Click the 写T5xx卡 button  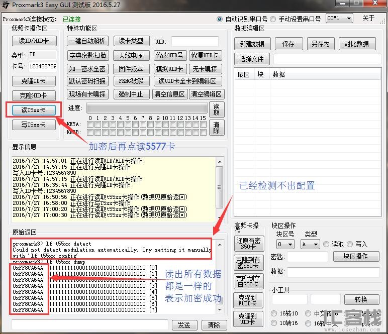click(x=34, y=125)
